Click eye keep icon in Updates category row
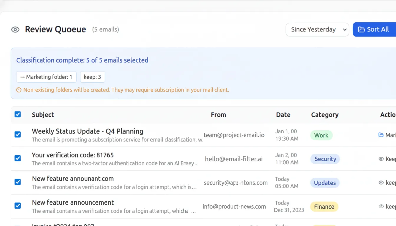The image size is (396, 226). pyautogui.click(x=381, y=183)
